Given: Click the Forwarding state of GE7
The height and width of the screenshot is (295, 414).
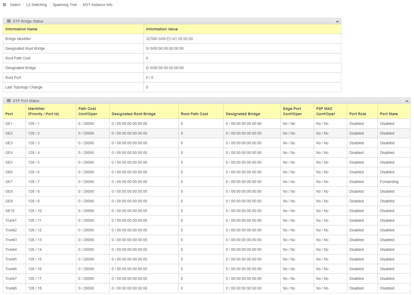Looking at the screenshot, I should pos(389,182).
